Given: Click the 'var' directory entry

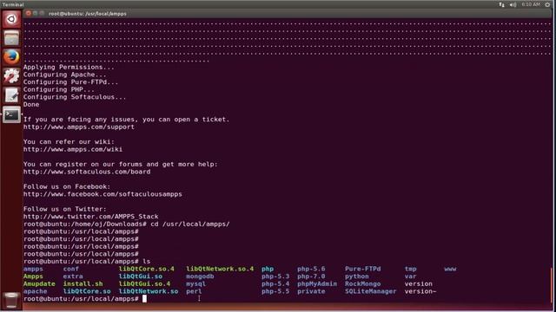Looking at the screenshot, I should click(411, 276).
